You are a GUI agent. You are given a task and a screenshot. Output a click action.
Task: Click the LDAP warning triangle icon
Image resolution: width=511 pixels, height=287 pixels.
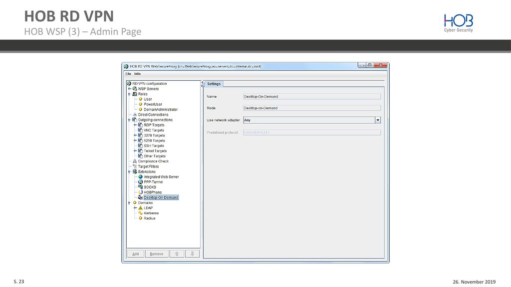[x=140, y=208]
